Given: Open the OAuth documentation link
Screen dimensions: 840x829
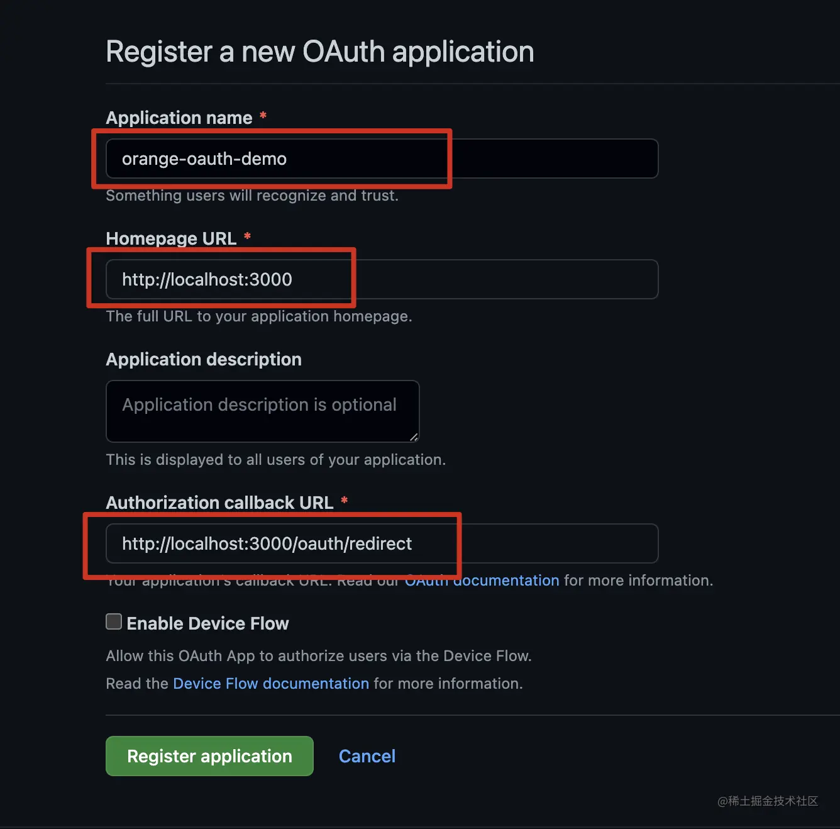Looking at the screenshot, I should click(482, 580).
